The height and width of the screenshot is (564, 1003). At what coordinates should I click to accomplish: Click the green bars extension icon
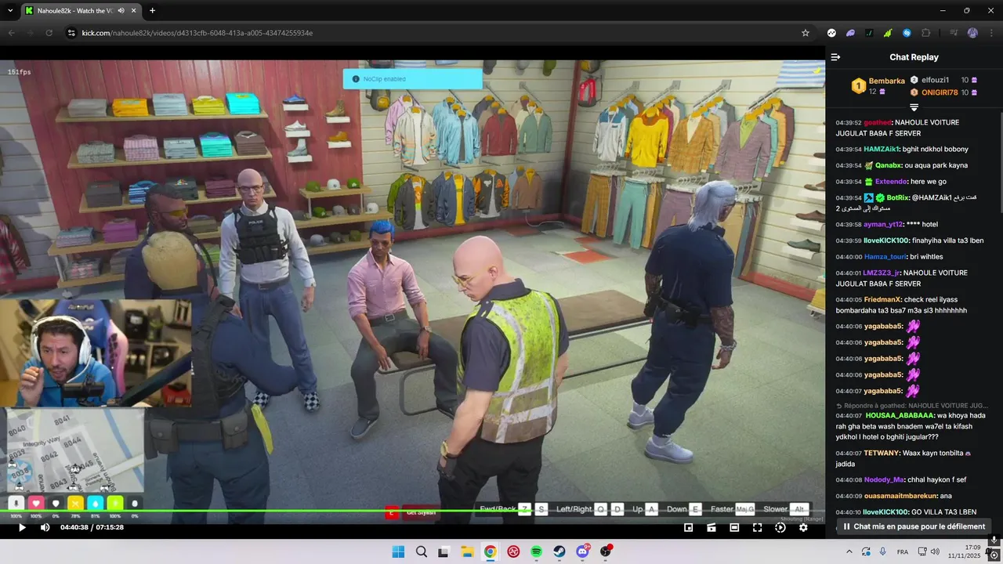pyautogui.click(x=888, y=33)
